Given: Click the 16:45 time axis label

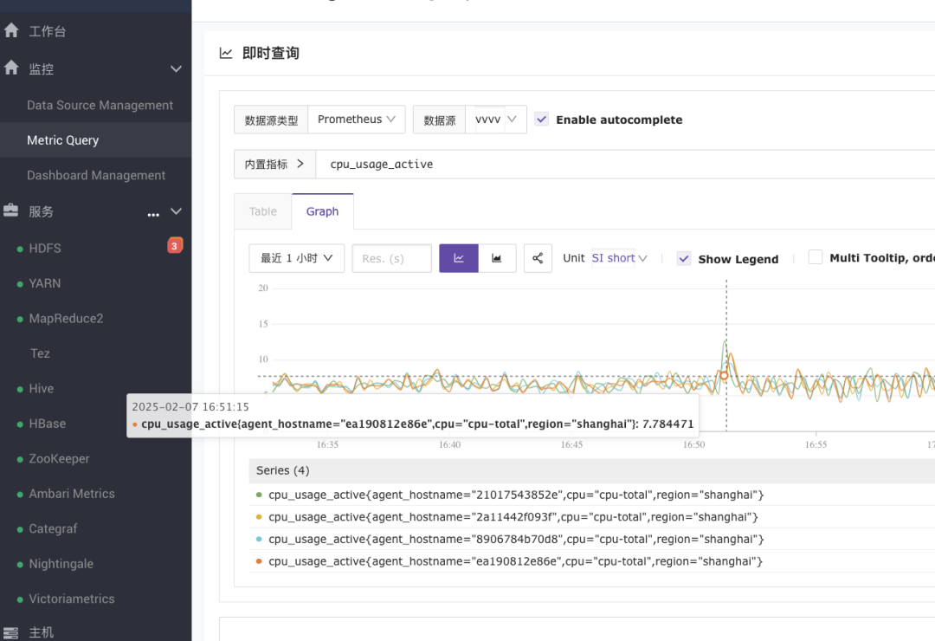Looking at the screenshot, I should [x=571, y=444].
